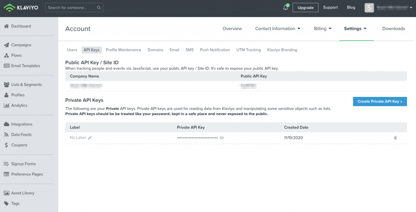Open Integrations in the sidebar
The height and width of the screenshot is (212, 416).
[x=22, y=124]
